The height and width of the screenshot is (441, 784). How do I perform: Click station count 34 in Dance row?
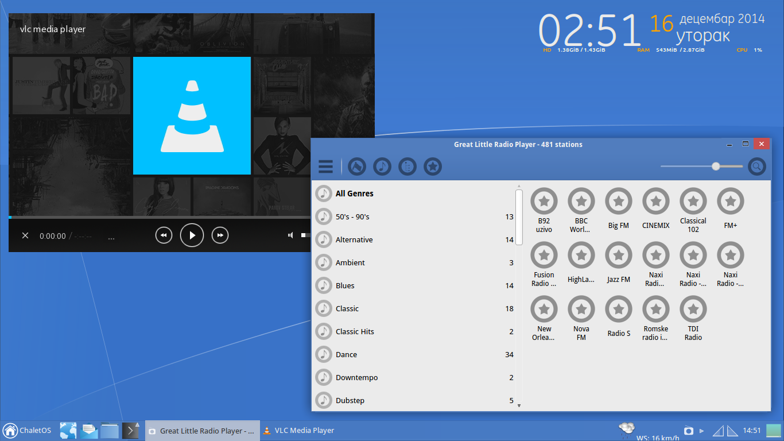point(509,354)
